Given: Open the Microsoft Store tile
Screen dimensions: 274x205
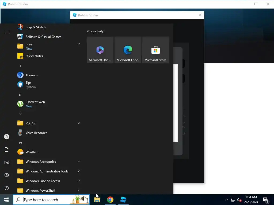Looking at the screenshot, I should pyautogui.click(x=155, y=50).
